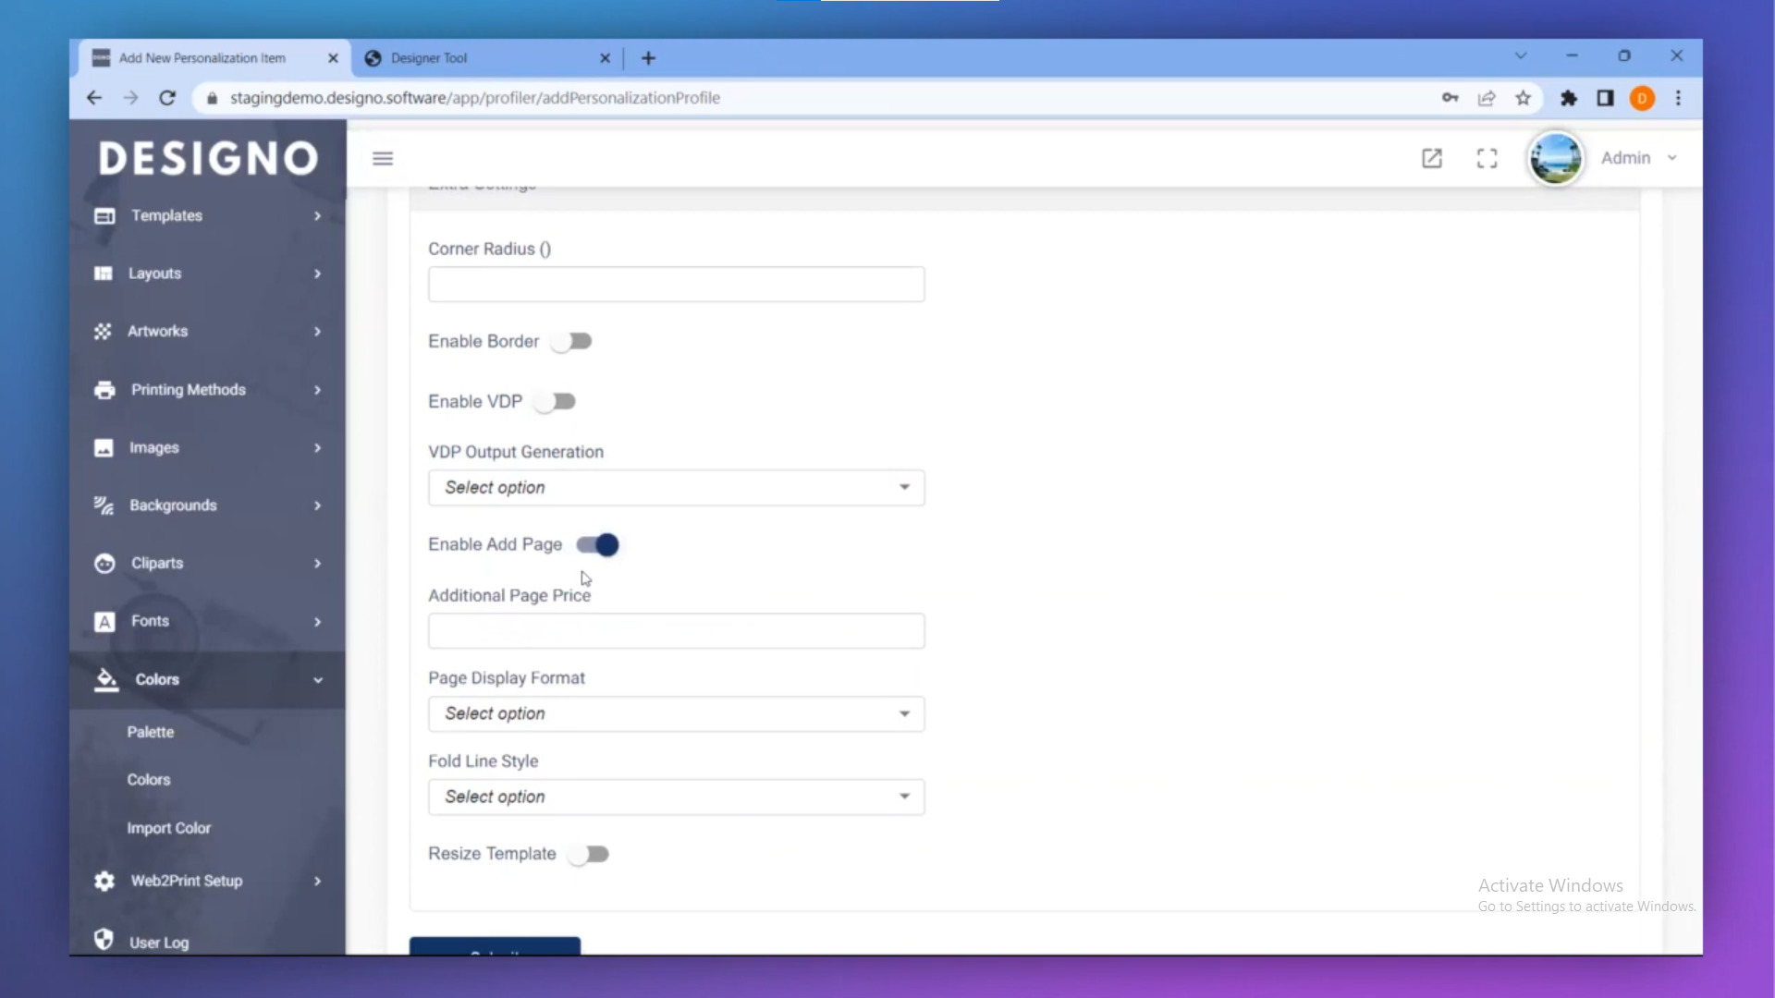Enable the Border toggle switch
The image size is (1775, 998).
point(571,342)
